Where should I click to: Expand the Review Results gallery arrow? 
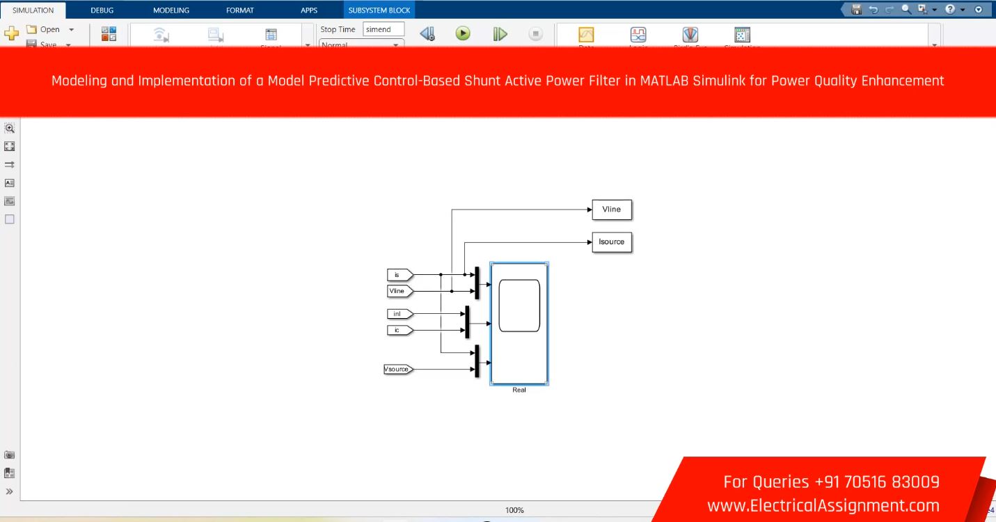pos(935,45)
